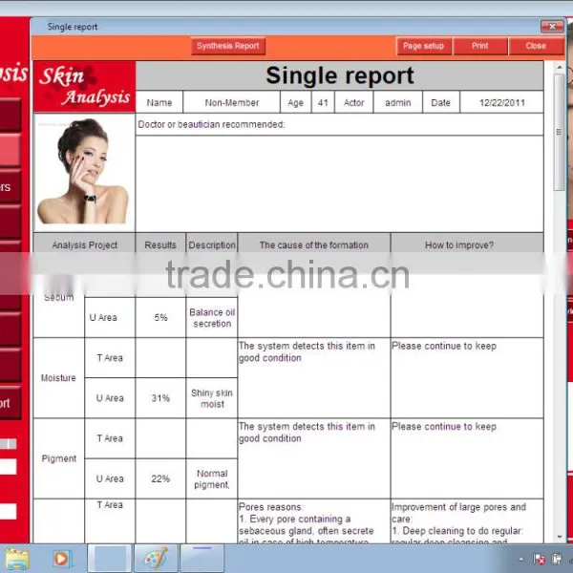
Task: Click the Moisture row label
Action: click(58, 378)
